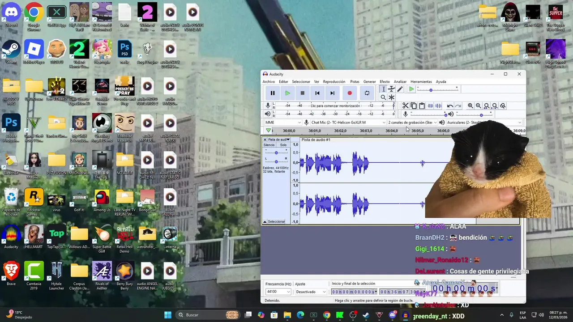This screenshot has width=573, height=322.
Task: Click the Play-at-speed green arrow
Action: point(411,89)
